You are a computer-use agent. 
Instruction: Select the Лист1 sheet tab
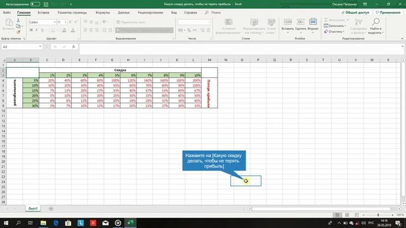coord(33,208)
